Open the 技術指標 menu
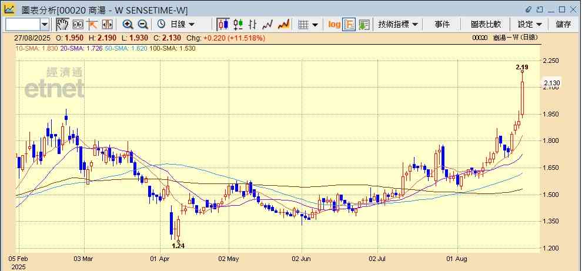 point(398,25)
